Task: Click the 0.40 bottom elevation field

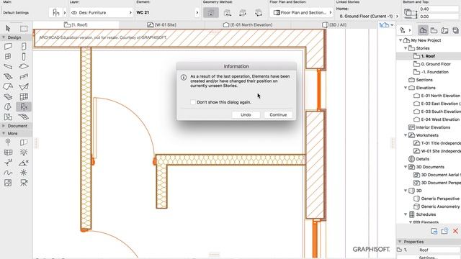Action: tap(439, 9)
